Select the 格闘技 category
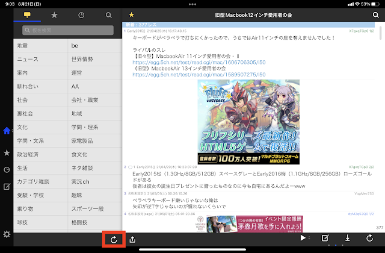The image size is (385, 253). point(95,222)
